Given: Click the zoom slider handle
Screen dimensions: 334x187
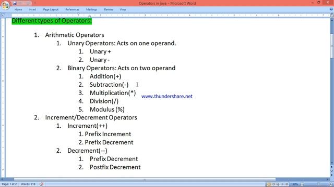Looking at the screenshot, I should click(x=319, y=184).
